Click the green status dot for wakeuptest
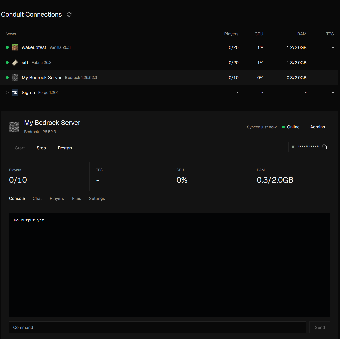340x339 pixels. pyautogui.click(x=7, y=47)
